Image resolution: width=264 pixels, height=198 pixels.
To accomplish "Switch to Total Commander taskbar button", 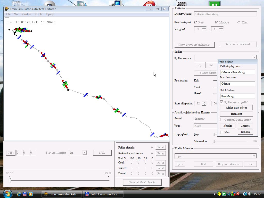I will click(103, 194).
